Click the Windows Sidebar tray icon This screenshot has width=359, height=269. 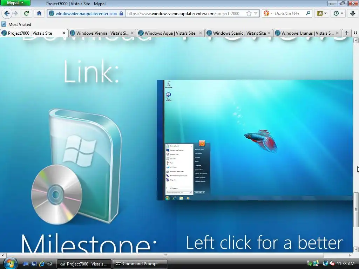click(316, 264)
